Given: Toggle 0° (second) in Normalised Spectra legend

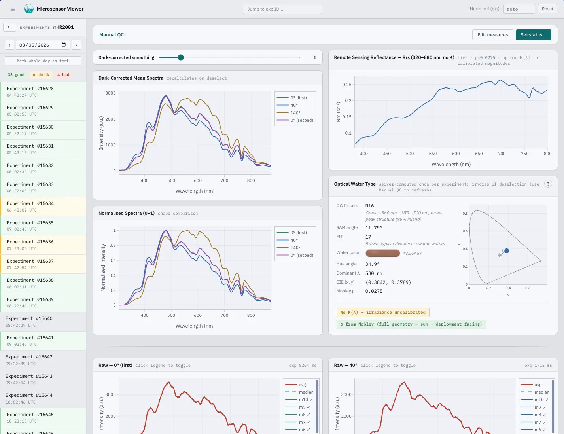Looking at the screenshot, I should pyautogui.click(x=295, y=255).
